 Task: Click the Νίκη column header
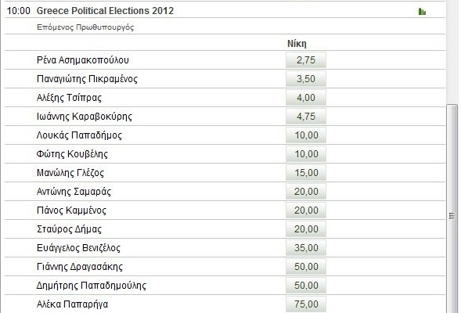(x=297, y=44)
